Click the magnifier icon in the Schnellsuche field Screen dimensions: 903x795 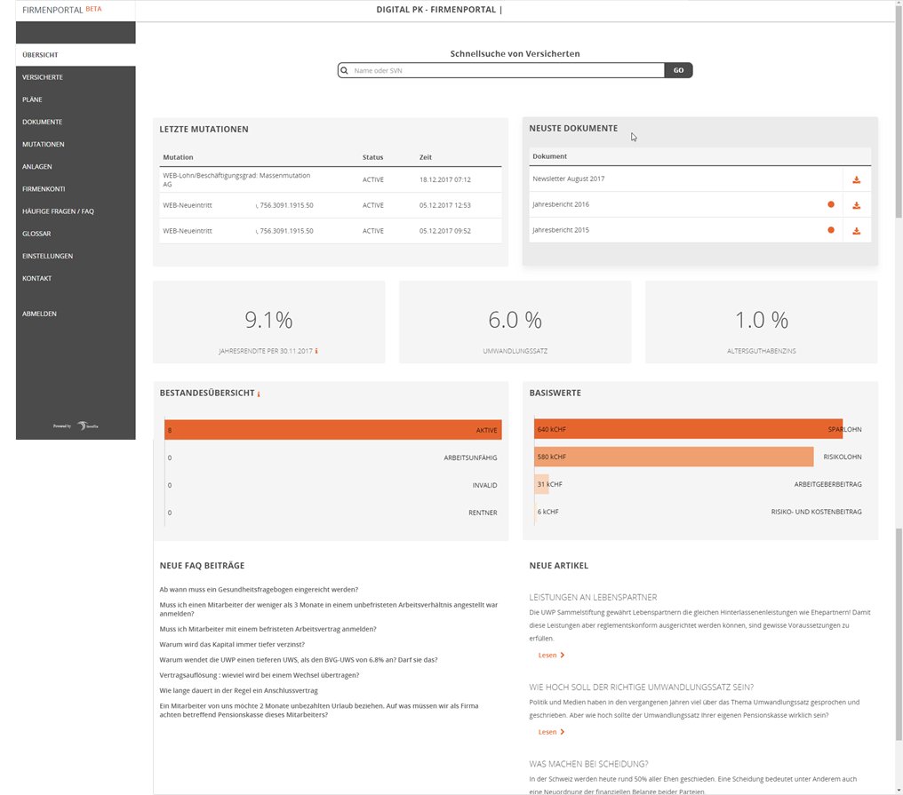(x=345, y=69)
